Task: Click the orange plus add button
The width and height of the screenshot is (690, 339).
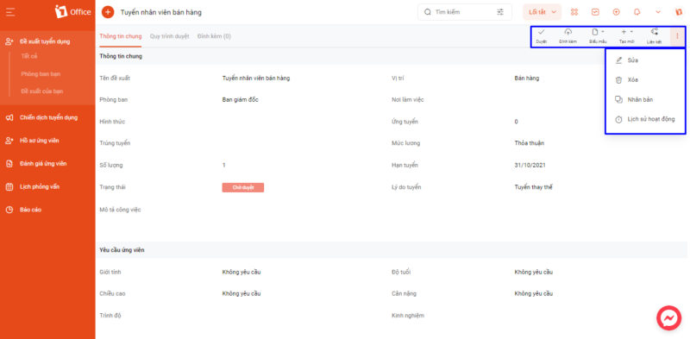Action: 108,12
